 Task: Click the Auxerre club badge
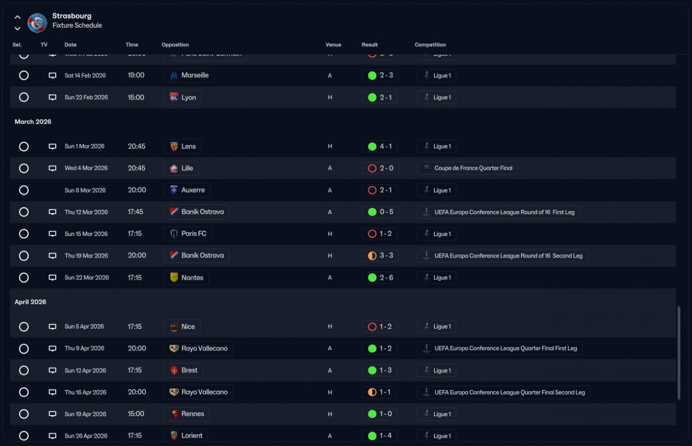174,190
